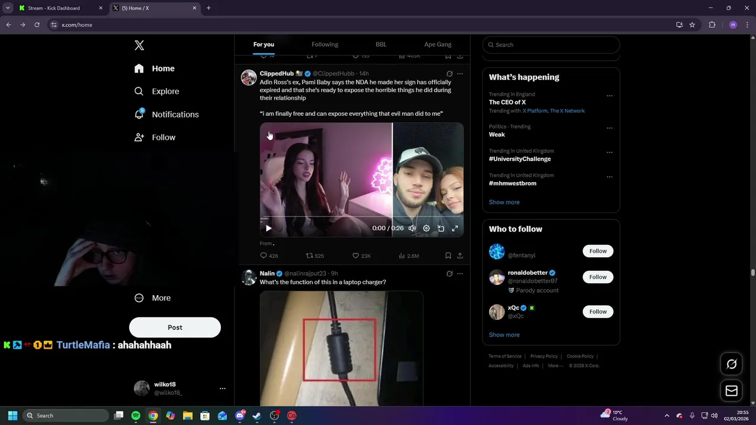Expand the footer More dropdown

555,366
